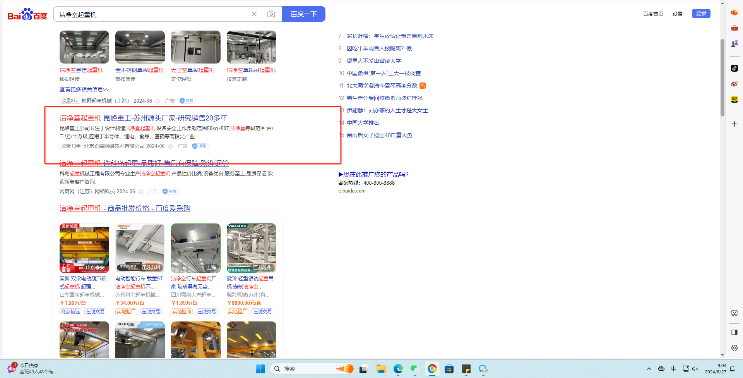Open the 设置 menu at top right

678,14
